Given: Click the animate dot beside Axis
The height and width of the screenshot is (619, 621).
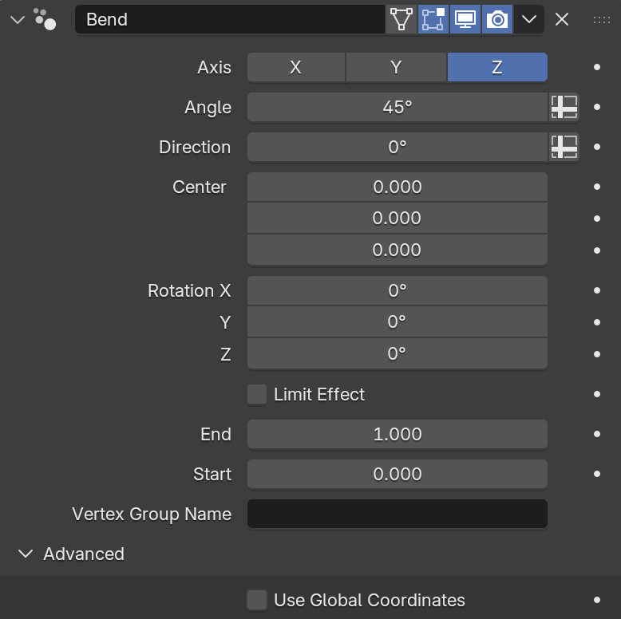Looking at the screenshot, I should coord(597,67).
